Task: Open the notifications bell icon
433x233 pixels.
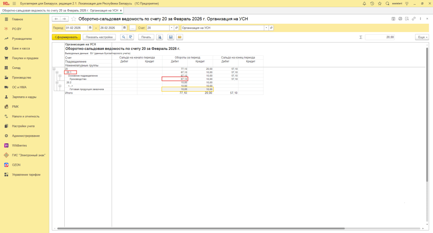Action: (x=364, y=3)
